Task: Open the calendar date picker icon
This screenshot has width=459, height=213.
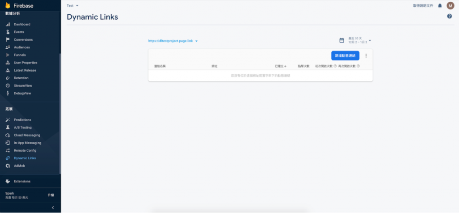Action: tap(342, 41)
